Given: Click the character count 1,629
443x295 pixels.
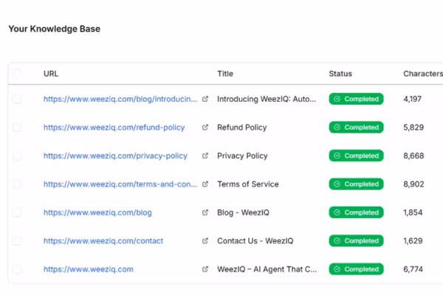Looking at the screenshot, I should (x=413, y=241).
